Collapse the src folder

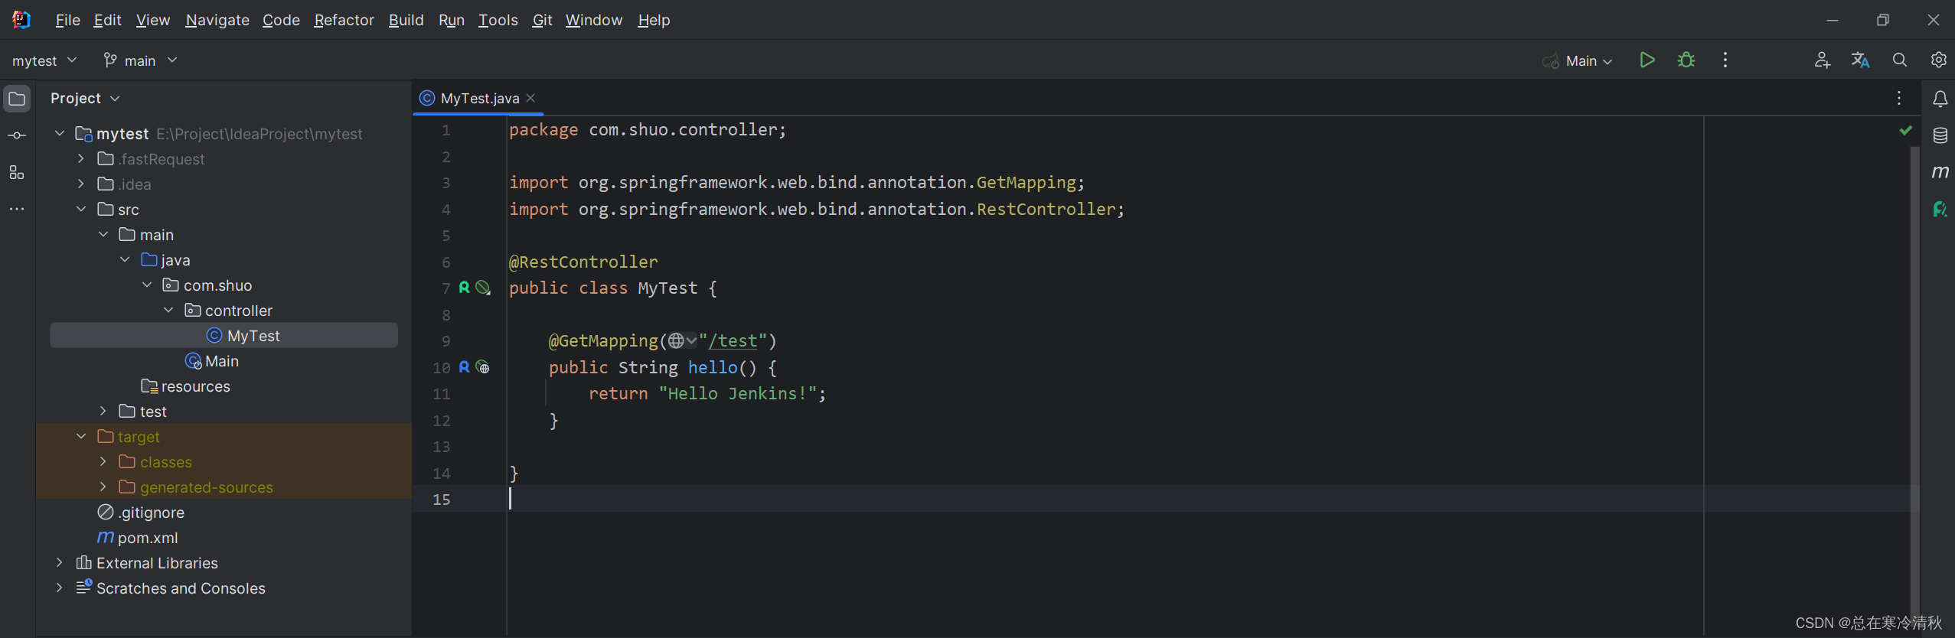81,209
